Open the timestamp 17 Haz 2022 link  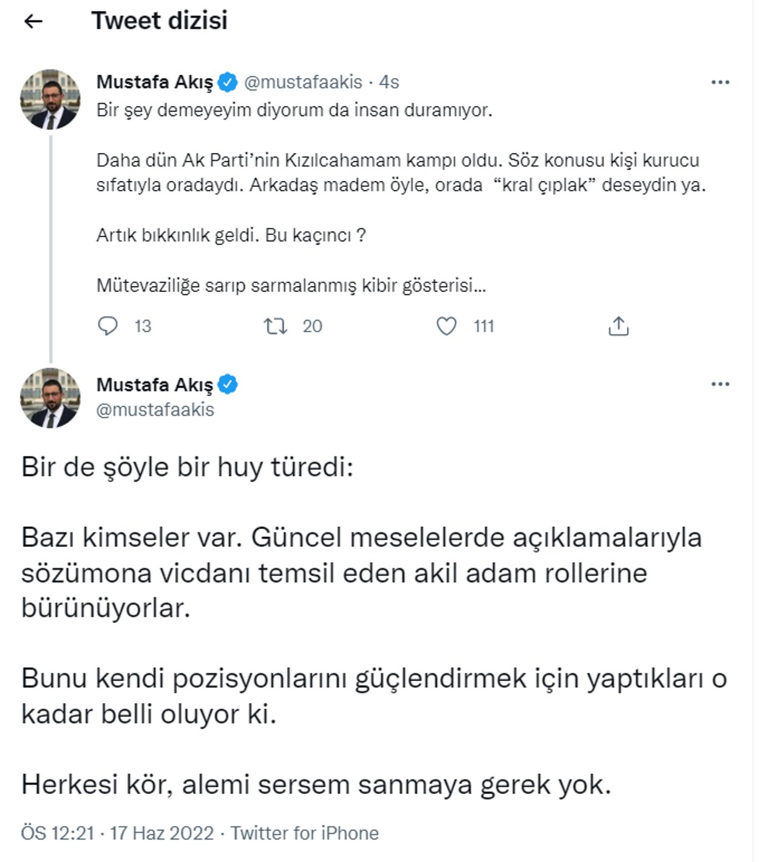pyautogui.click(x=161, y=833)
